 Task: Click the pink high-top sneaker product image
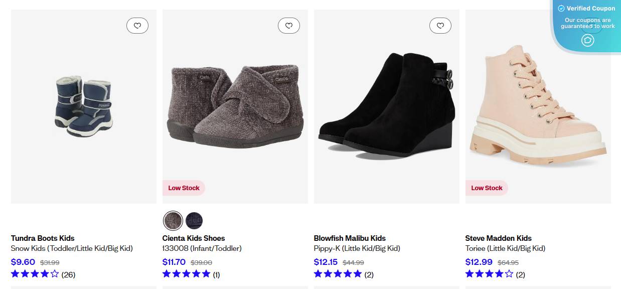538,105
